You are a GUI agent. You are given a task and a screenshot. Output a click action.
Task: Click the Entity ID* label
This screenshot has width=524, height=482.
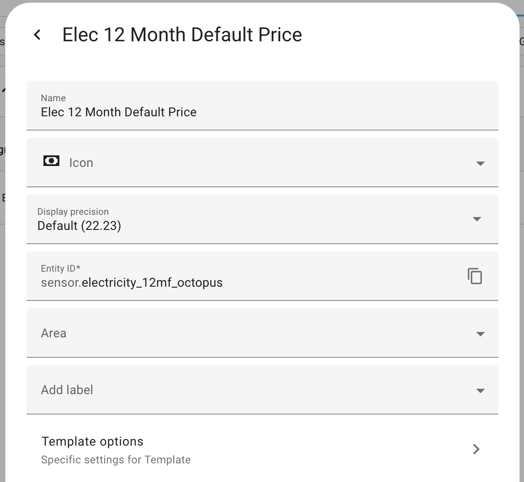pyautogui.click(x=61, y=269)
